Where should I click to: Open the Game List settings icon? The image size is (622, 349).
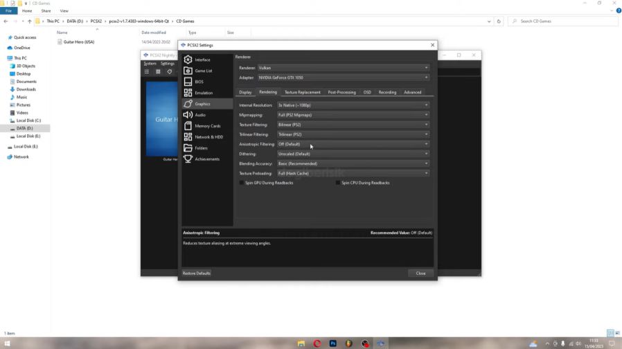(188, 71)
